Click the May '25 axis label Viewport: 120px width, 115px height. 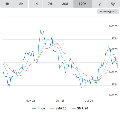pos(30,101)
